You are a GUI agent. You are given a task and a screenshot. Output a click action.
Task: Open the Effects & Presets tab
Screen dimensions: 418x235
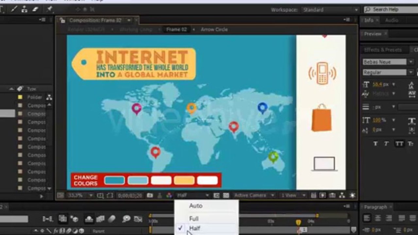[383, 50]
